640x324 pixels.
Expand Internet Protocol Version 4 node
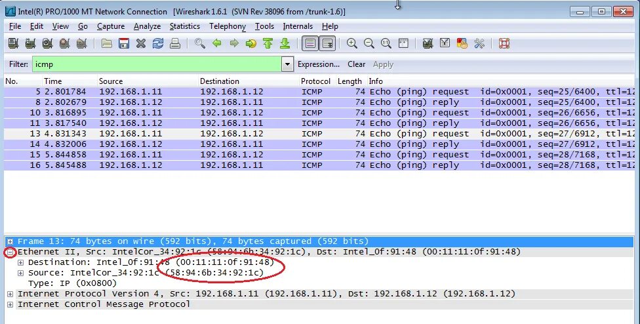(10, 294)
